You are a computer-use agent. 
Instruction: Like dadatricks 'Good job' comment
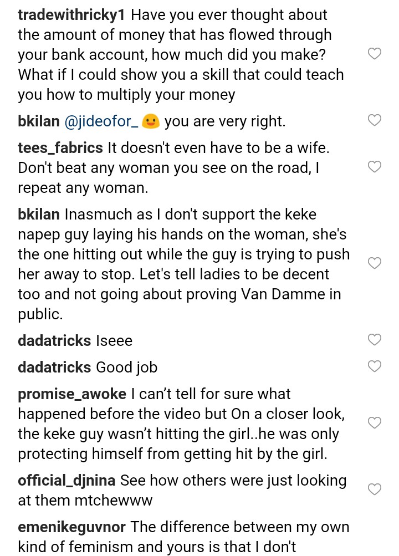coord(375,366)
